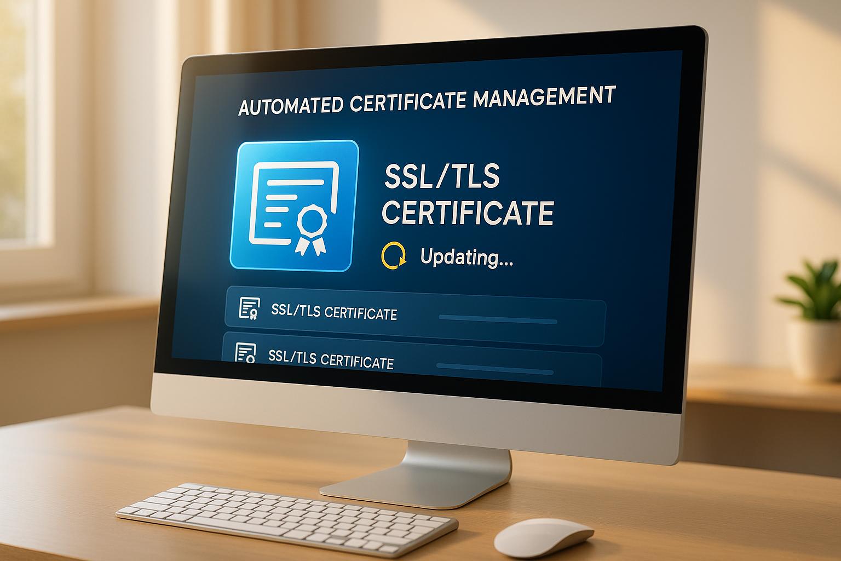Click the progress bar in the first certificate row
The height and width of the screenshot is (561, 841).
[x=497, y=319]
